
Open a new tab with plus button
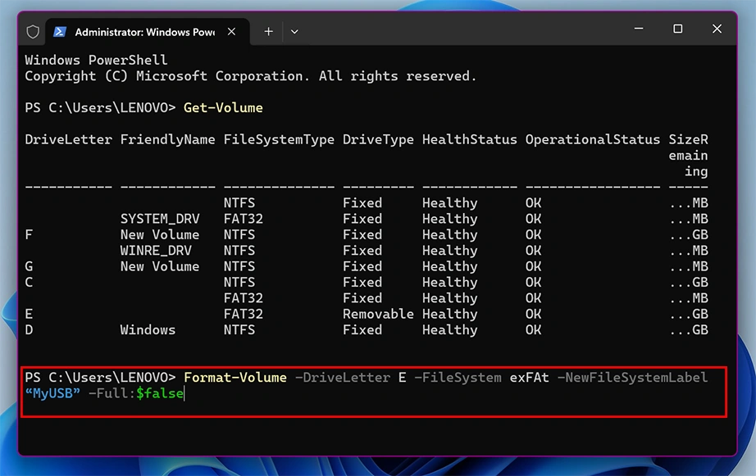269,32
